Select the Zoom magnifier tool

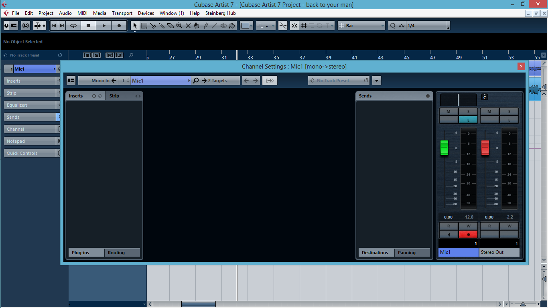(x=179, y=26)
